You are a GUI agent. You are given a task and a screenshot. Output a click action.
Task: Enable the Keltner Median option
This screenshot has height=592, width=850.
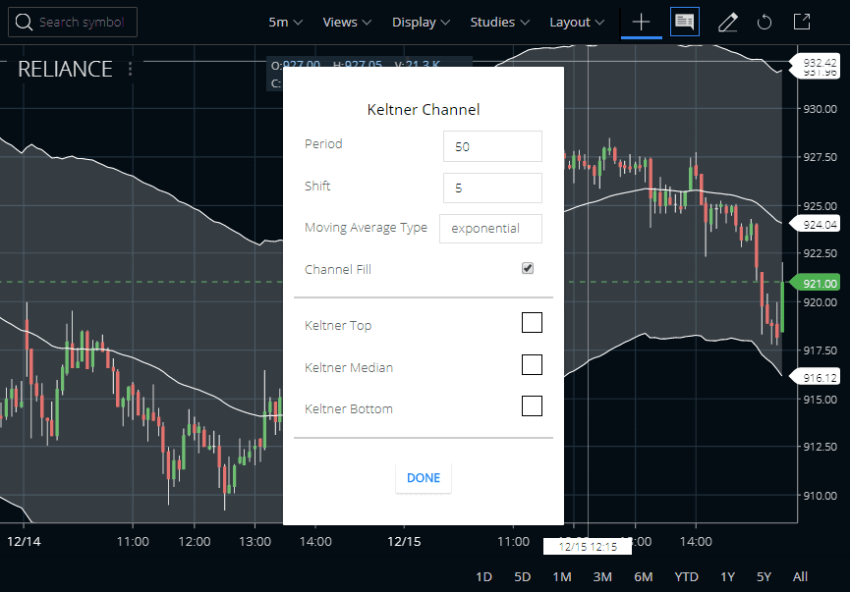(532, 364)
